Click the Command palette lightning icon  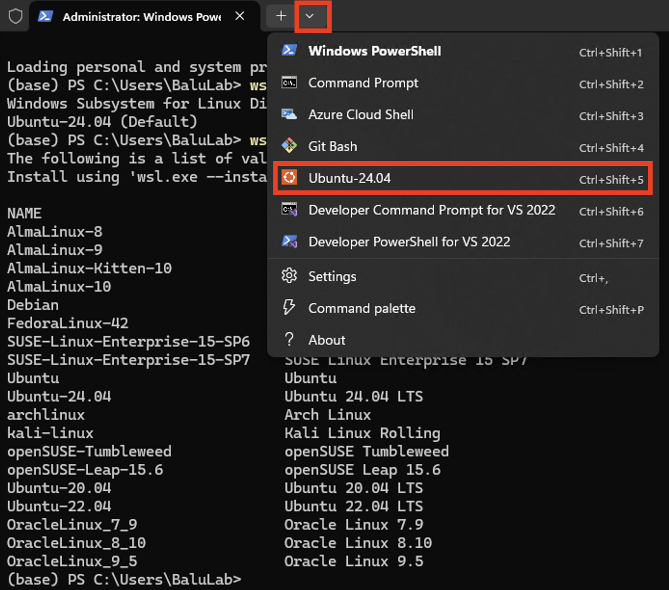point(289,308)
